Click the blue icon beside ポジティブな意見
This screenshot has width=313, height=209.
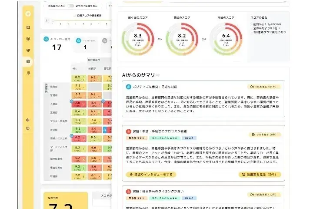[x=128, y=87]
